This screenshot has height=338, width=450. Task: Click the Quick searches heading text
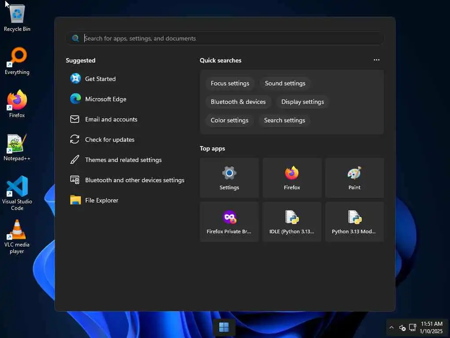[221, 60]
